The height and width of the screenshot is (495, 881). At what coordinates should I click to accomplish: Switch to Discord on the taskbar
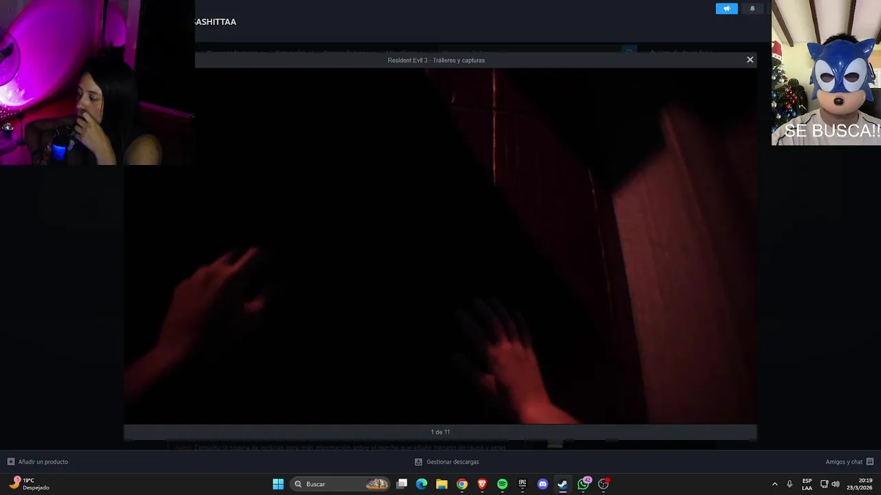pyautogui.click(x=542, y=484)
